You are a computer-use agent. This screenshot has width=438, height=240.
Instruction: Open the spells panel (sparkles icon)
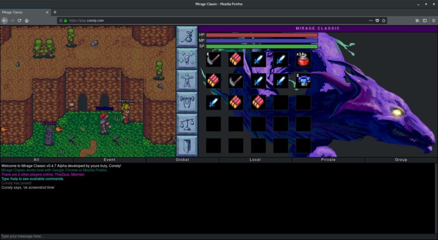(187, 59)
